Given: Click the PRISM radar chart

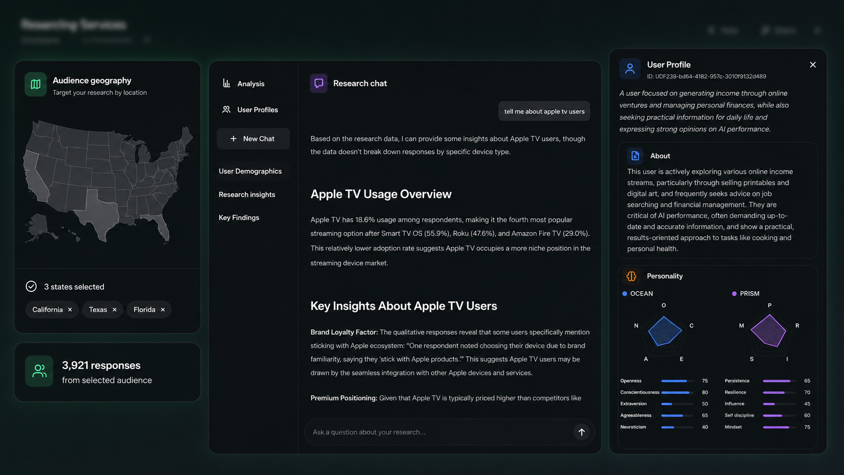Looking at the screenshot, I should point(769,332).
